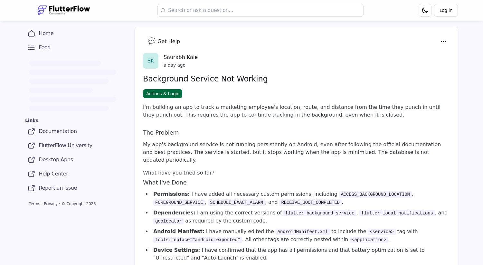Click the external link icon beside Report an Issue
This screenshot has height=265, width=483.
pyautogui.click(x=31, y=188)
